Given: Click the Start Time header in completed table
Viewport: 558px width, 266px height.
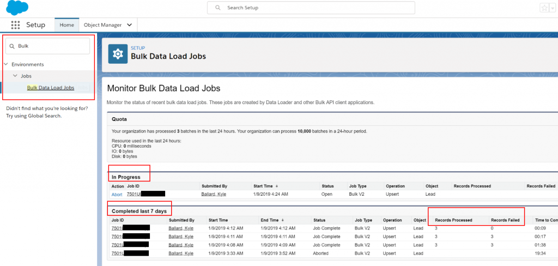Looking at the screenshot, I should [218, 220].
